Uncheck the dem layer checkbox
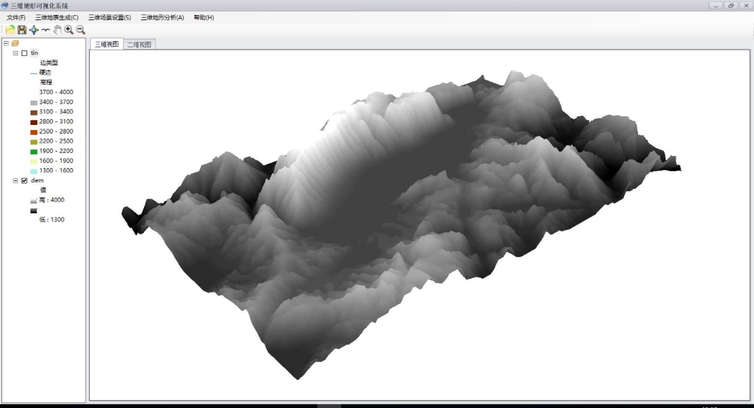The width and height of the screenshot is (754, 408). coord(24,180)
